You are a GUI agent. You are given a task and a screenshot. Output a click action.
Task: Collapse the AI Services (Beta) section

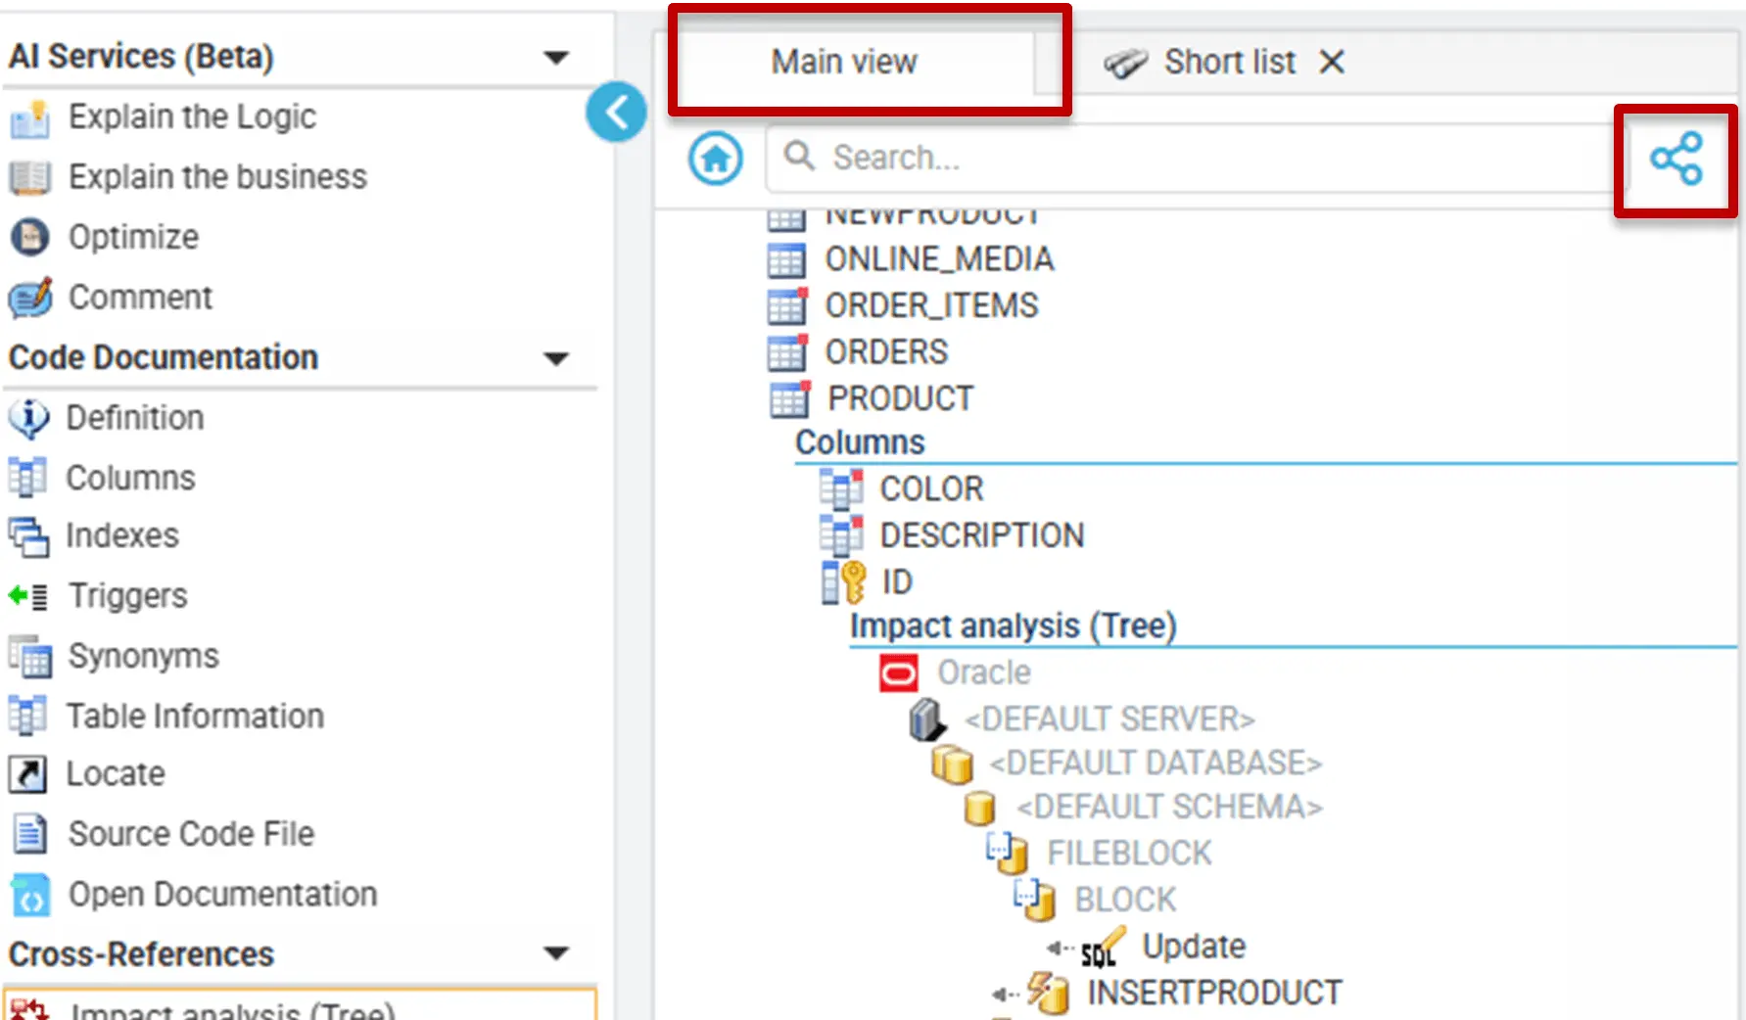point(556,58)
